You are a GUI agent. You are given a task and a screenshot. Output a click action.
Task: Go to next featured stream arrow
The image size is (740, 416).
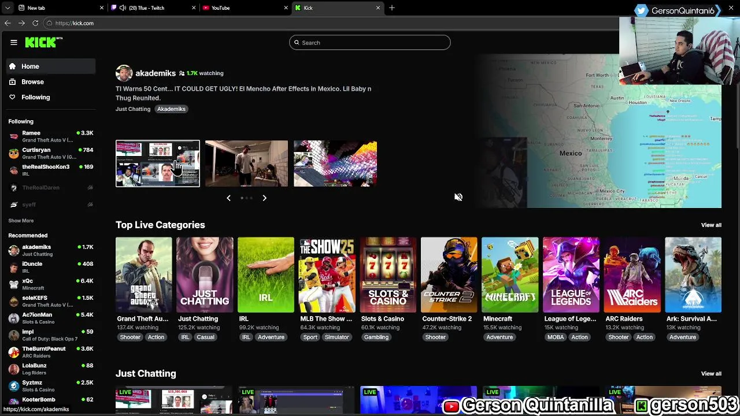pyautogui.click(x=265, y=198)
